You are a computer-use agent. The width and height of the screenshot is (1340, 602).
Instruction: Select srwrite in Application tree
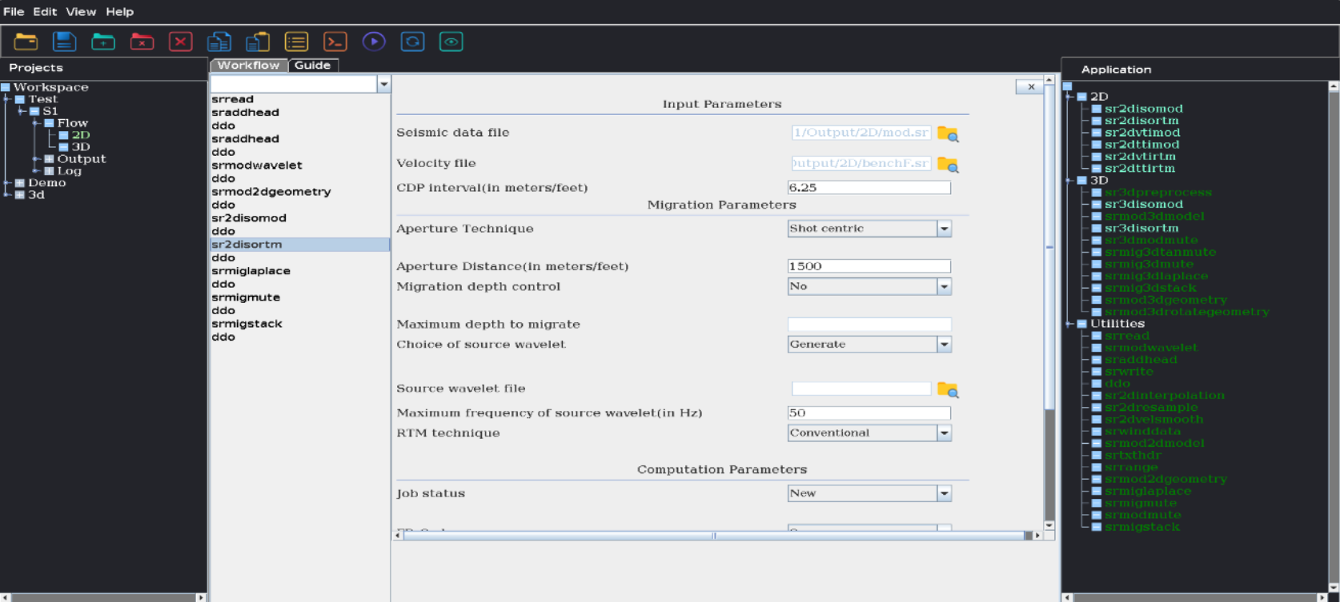click(1129, 372)
